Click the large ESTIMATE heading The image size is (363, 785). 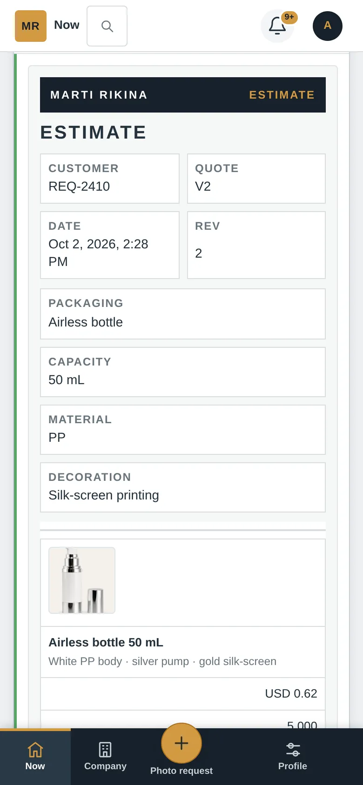click(94, 133)
